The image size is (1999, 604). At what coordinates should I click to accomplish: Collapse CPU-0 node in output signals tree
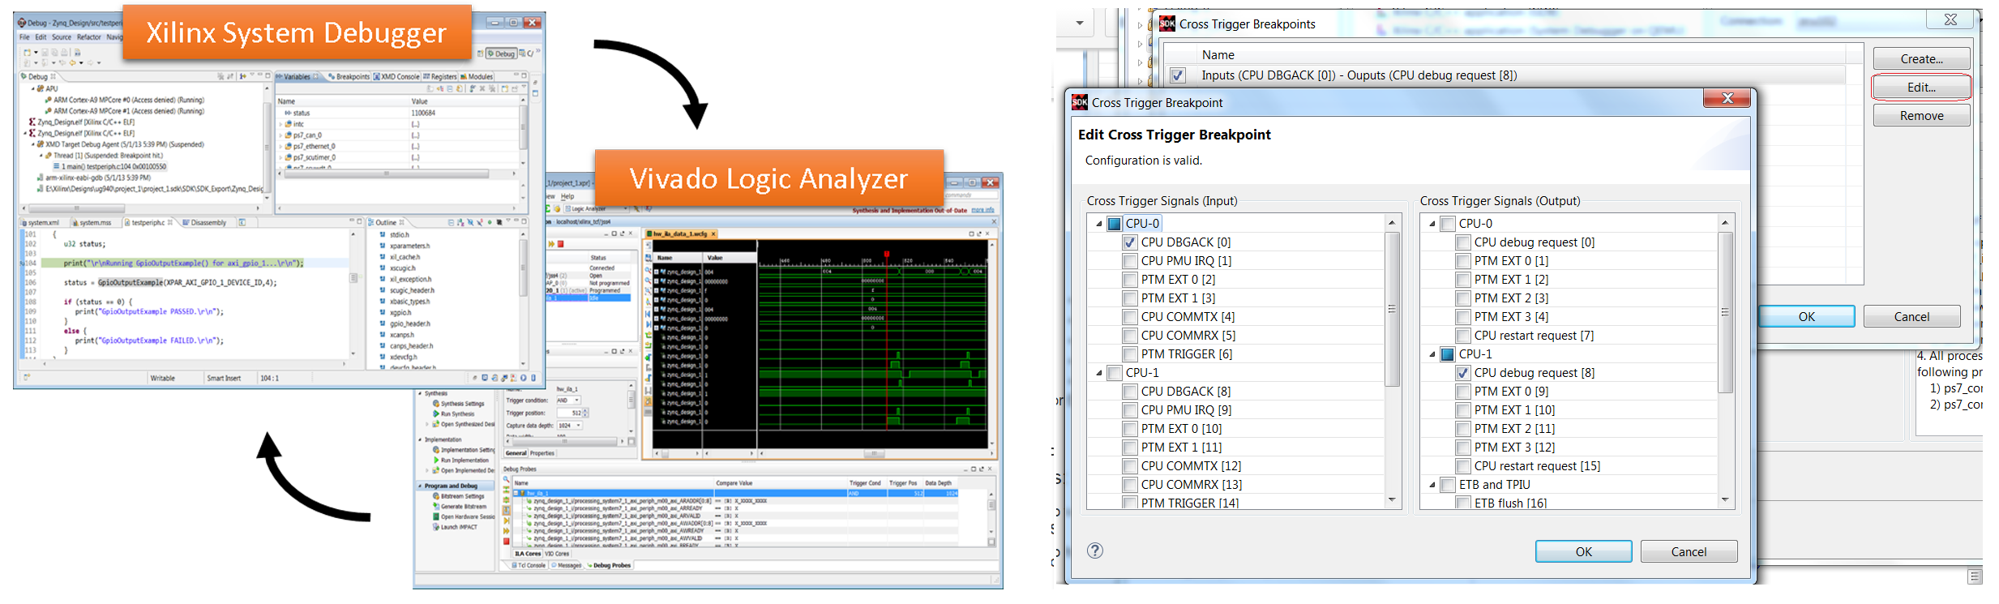1432,224
